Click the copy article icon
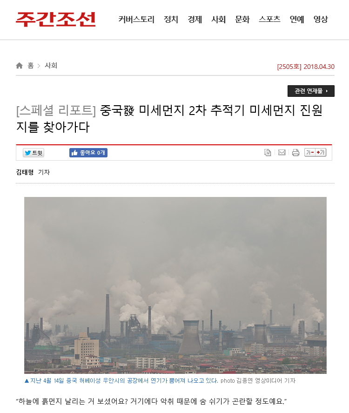349x413 pixels. [x=268, y=153]
